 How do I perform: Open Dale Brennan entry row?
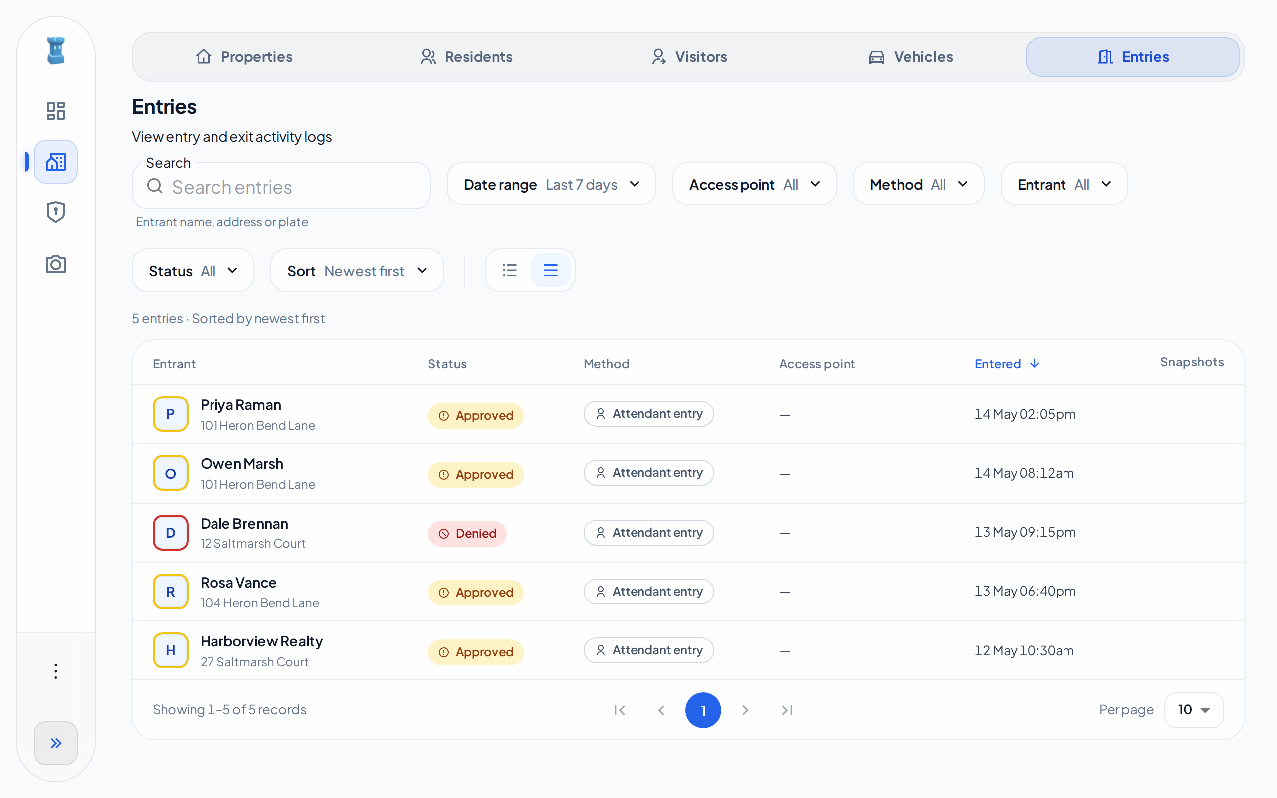pos(688,533)
